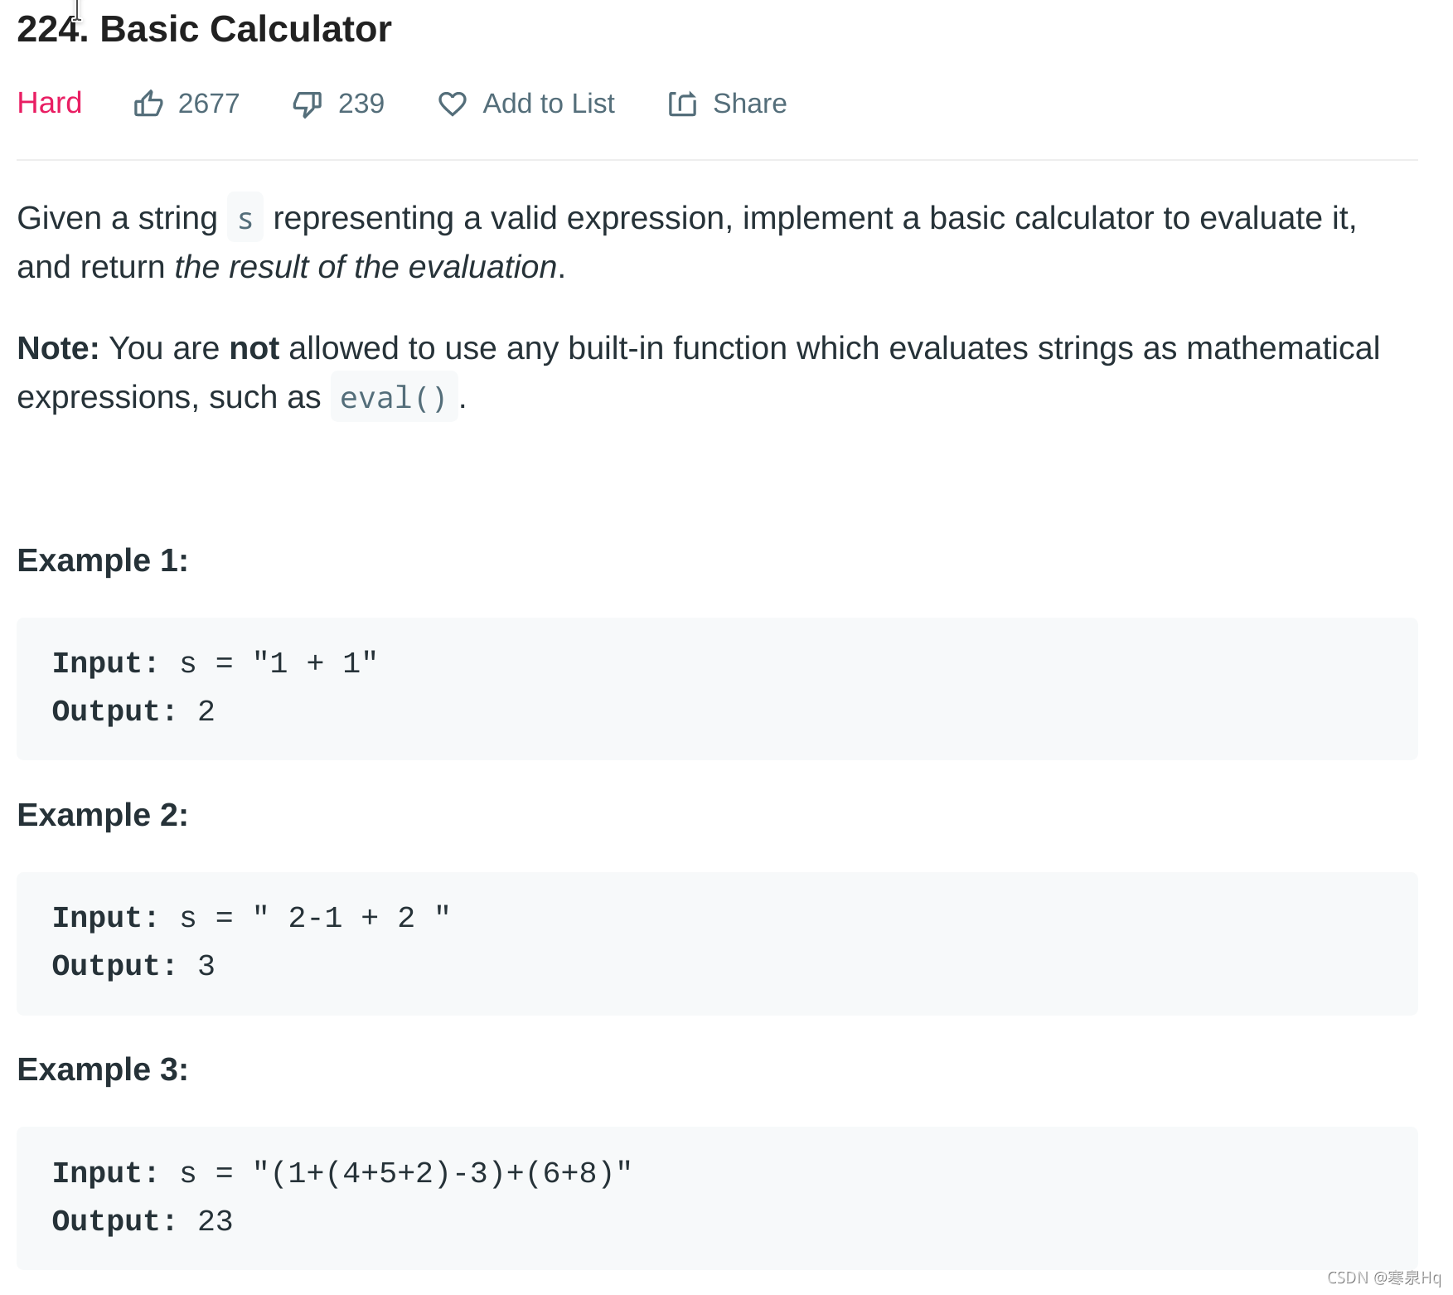Click the Example 1 input code block
This screenshot has width=1453, height=1295.
(x=717, y=688)
